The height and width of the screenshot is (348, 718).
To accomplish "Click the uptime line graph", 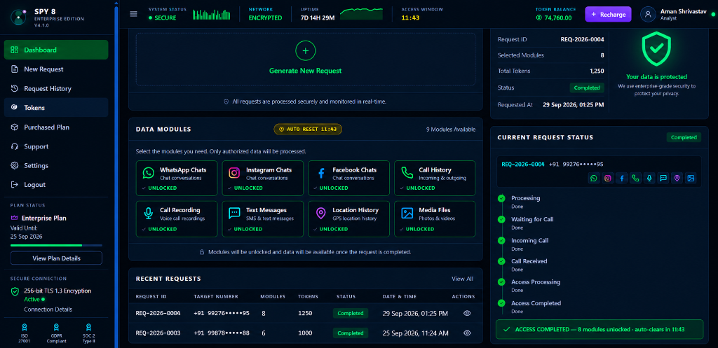I will coord(361,14).
